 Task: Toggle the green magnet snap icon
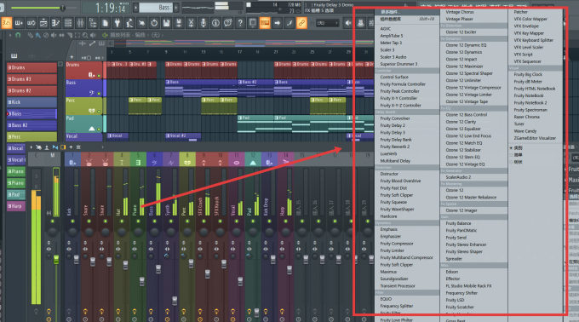(x=18, y=35)
